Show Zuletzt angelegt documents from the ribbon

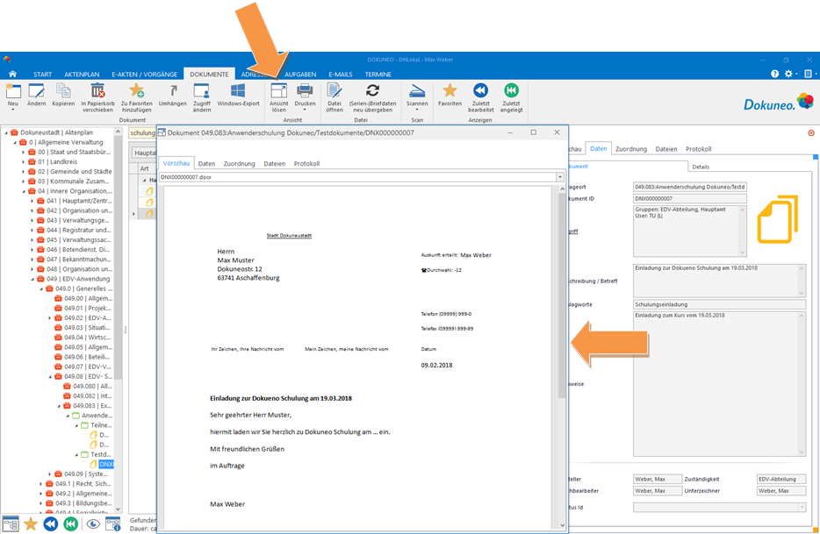tap(512, 91)
